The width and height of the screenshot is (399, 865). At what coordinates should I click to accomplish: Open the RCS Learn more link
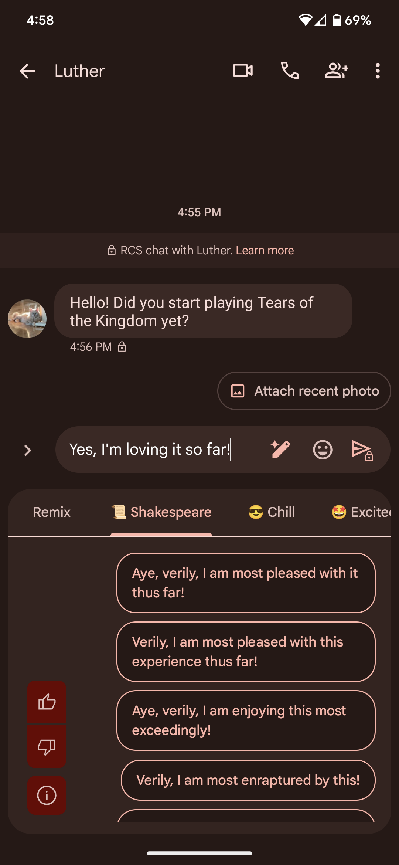click(265, 250)
